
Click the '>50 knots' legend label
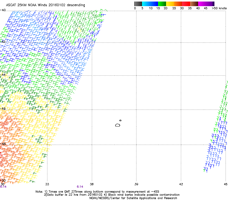pos(219,8)
